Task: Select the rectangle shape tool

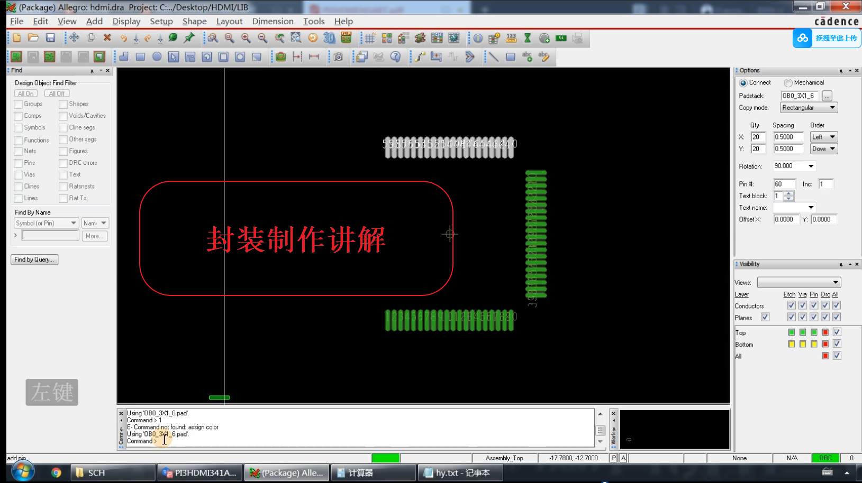Action: click(x=140, y=57)
